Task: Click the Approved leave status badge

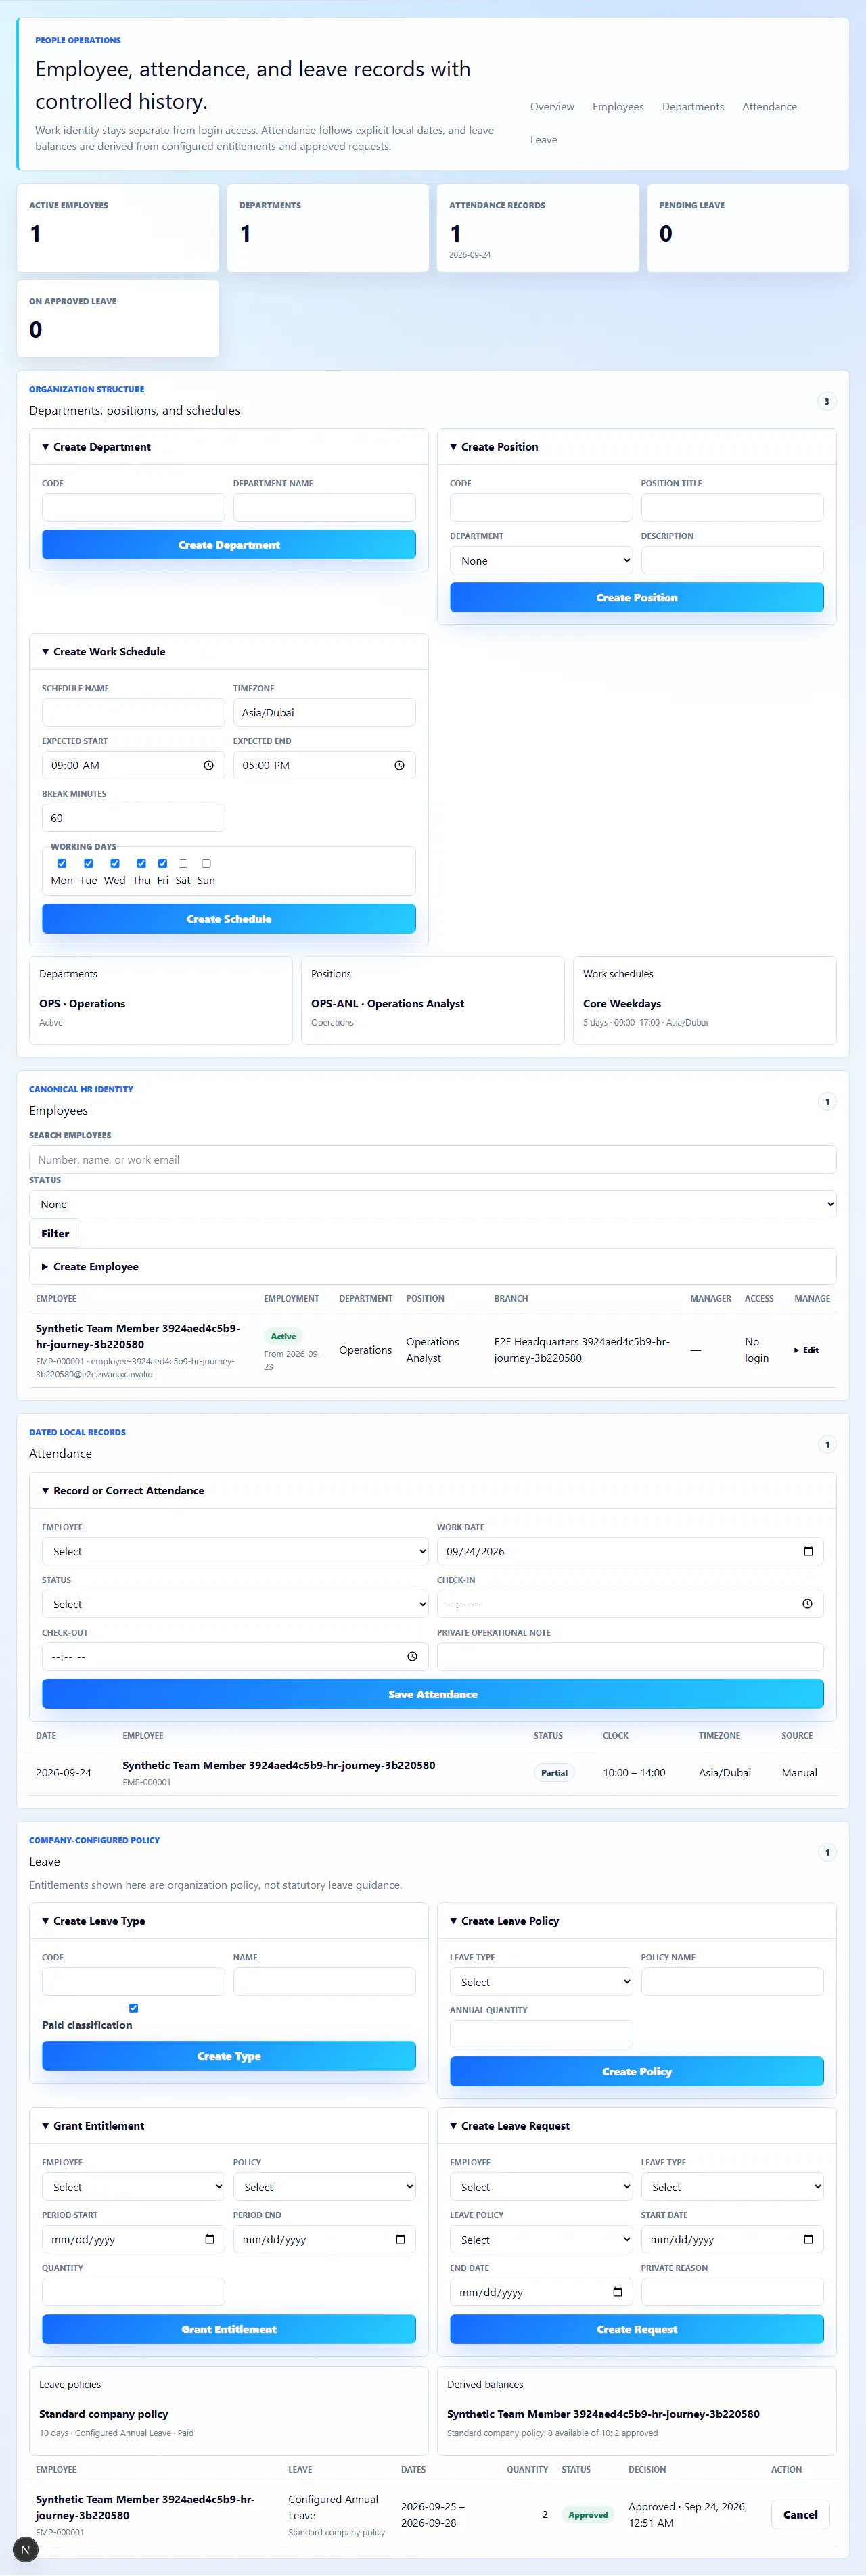Action: (x=588, y=2514)
